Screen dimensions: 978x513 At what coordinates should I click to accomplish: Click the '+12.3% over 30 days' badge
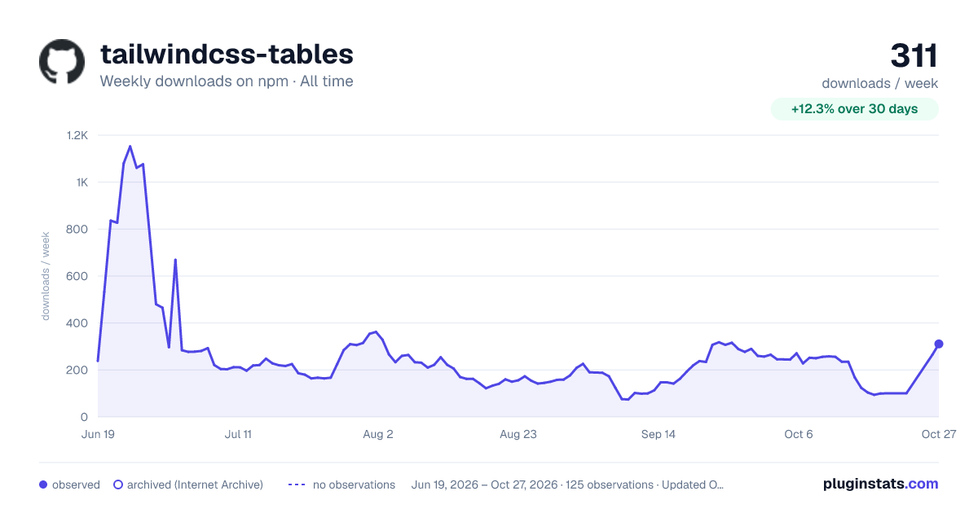pyautogui.click(x=855, y=109)
